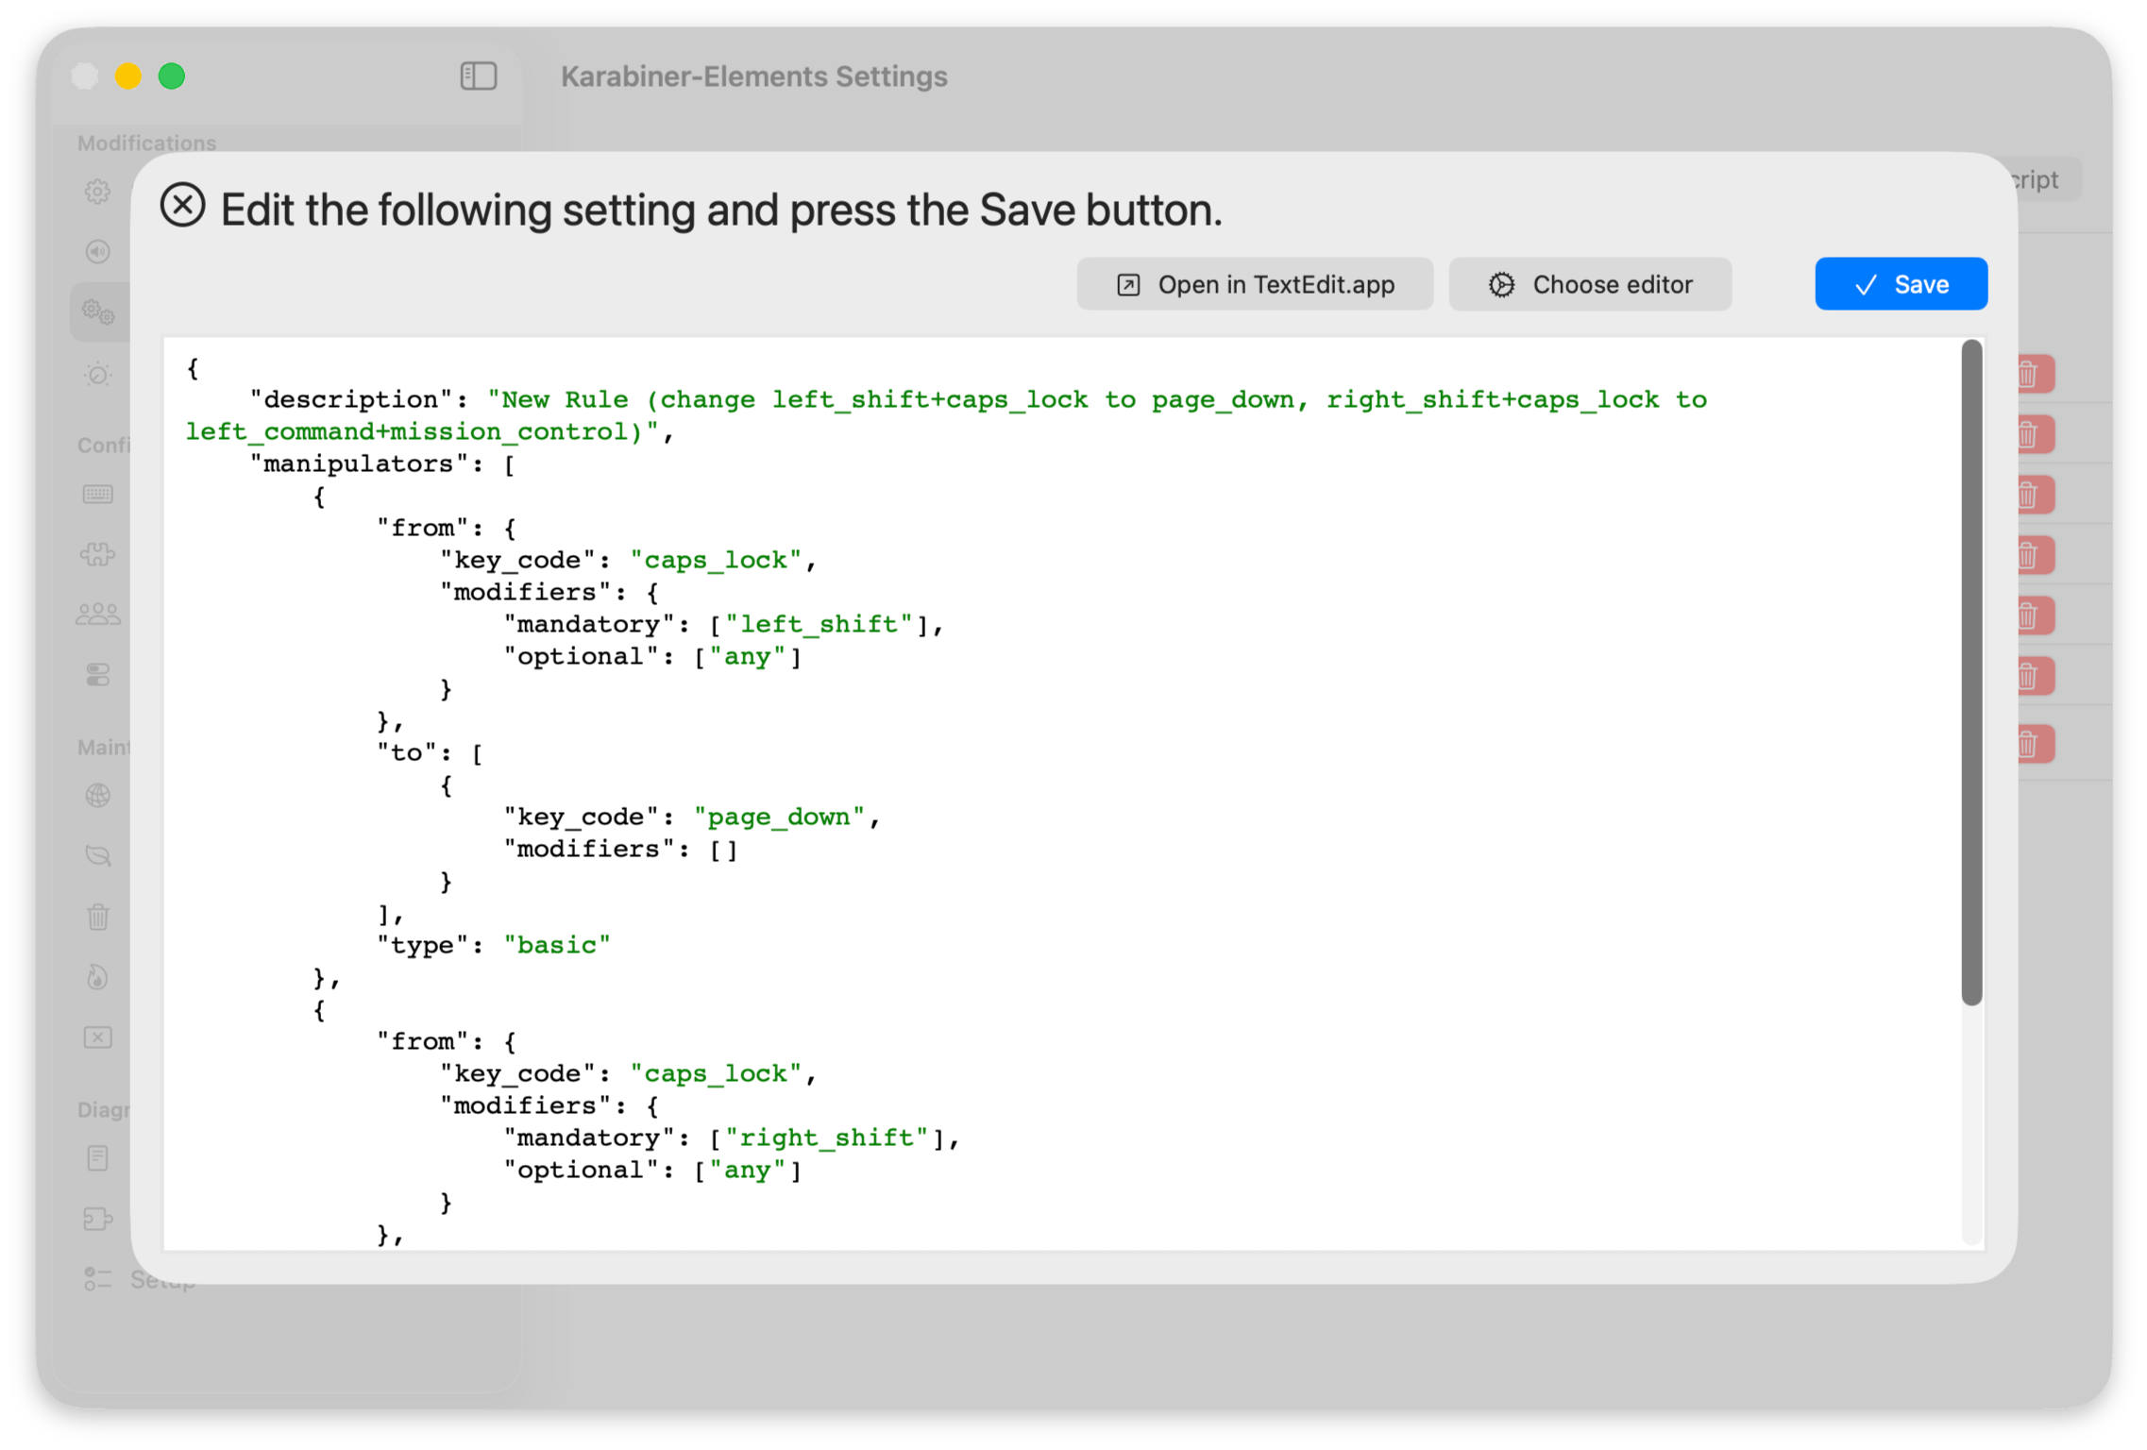Open Profiles three-people icon in sidebar
The image size is (2147, 1450).
point(97,615)
